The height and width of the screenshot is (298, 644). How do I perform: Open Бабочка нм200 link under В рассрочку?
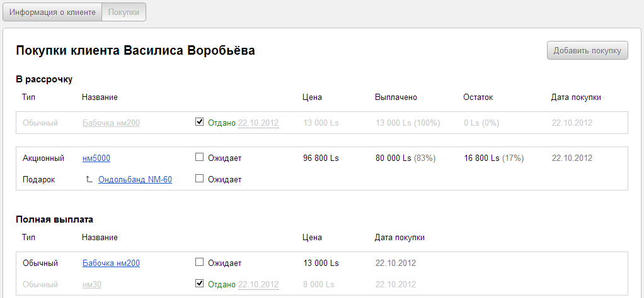point(111,123)
